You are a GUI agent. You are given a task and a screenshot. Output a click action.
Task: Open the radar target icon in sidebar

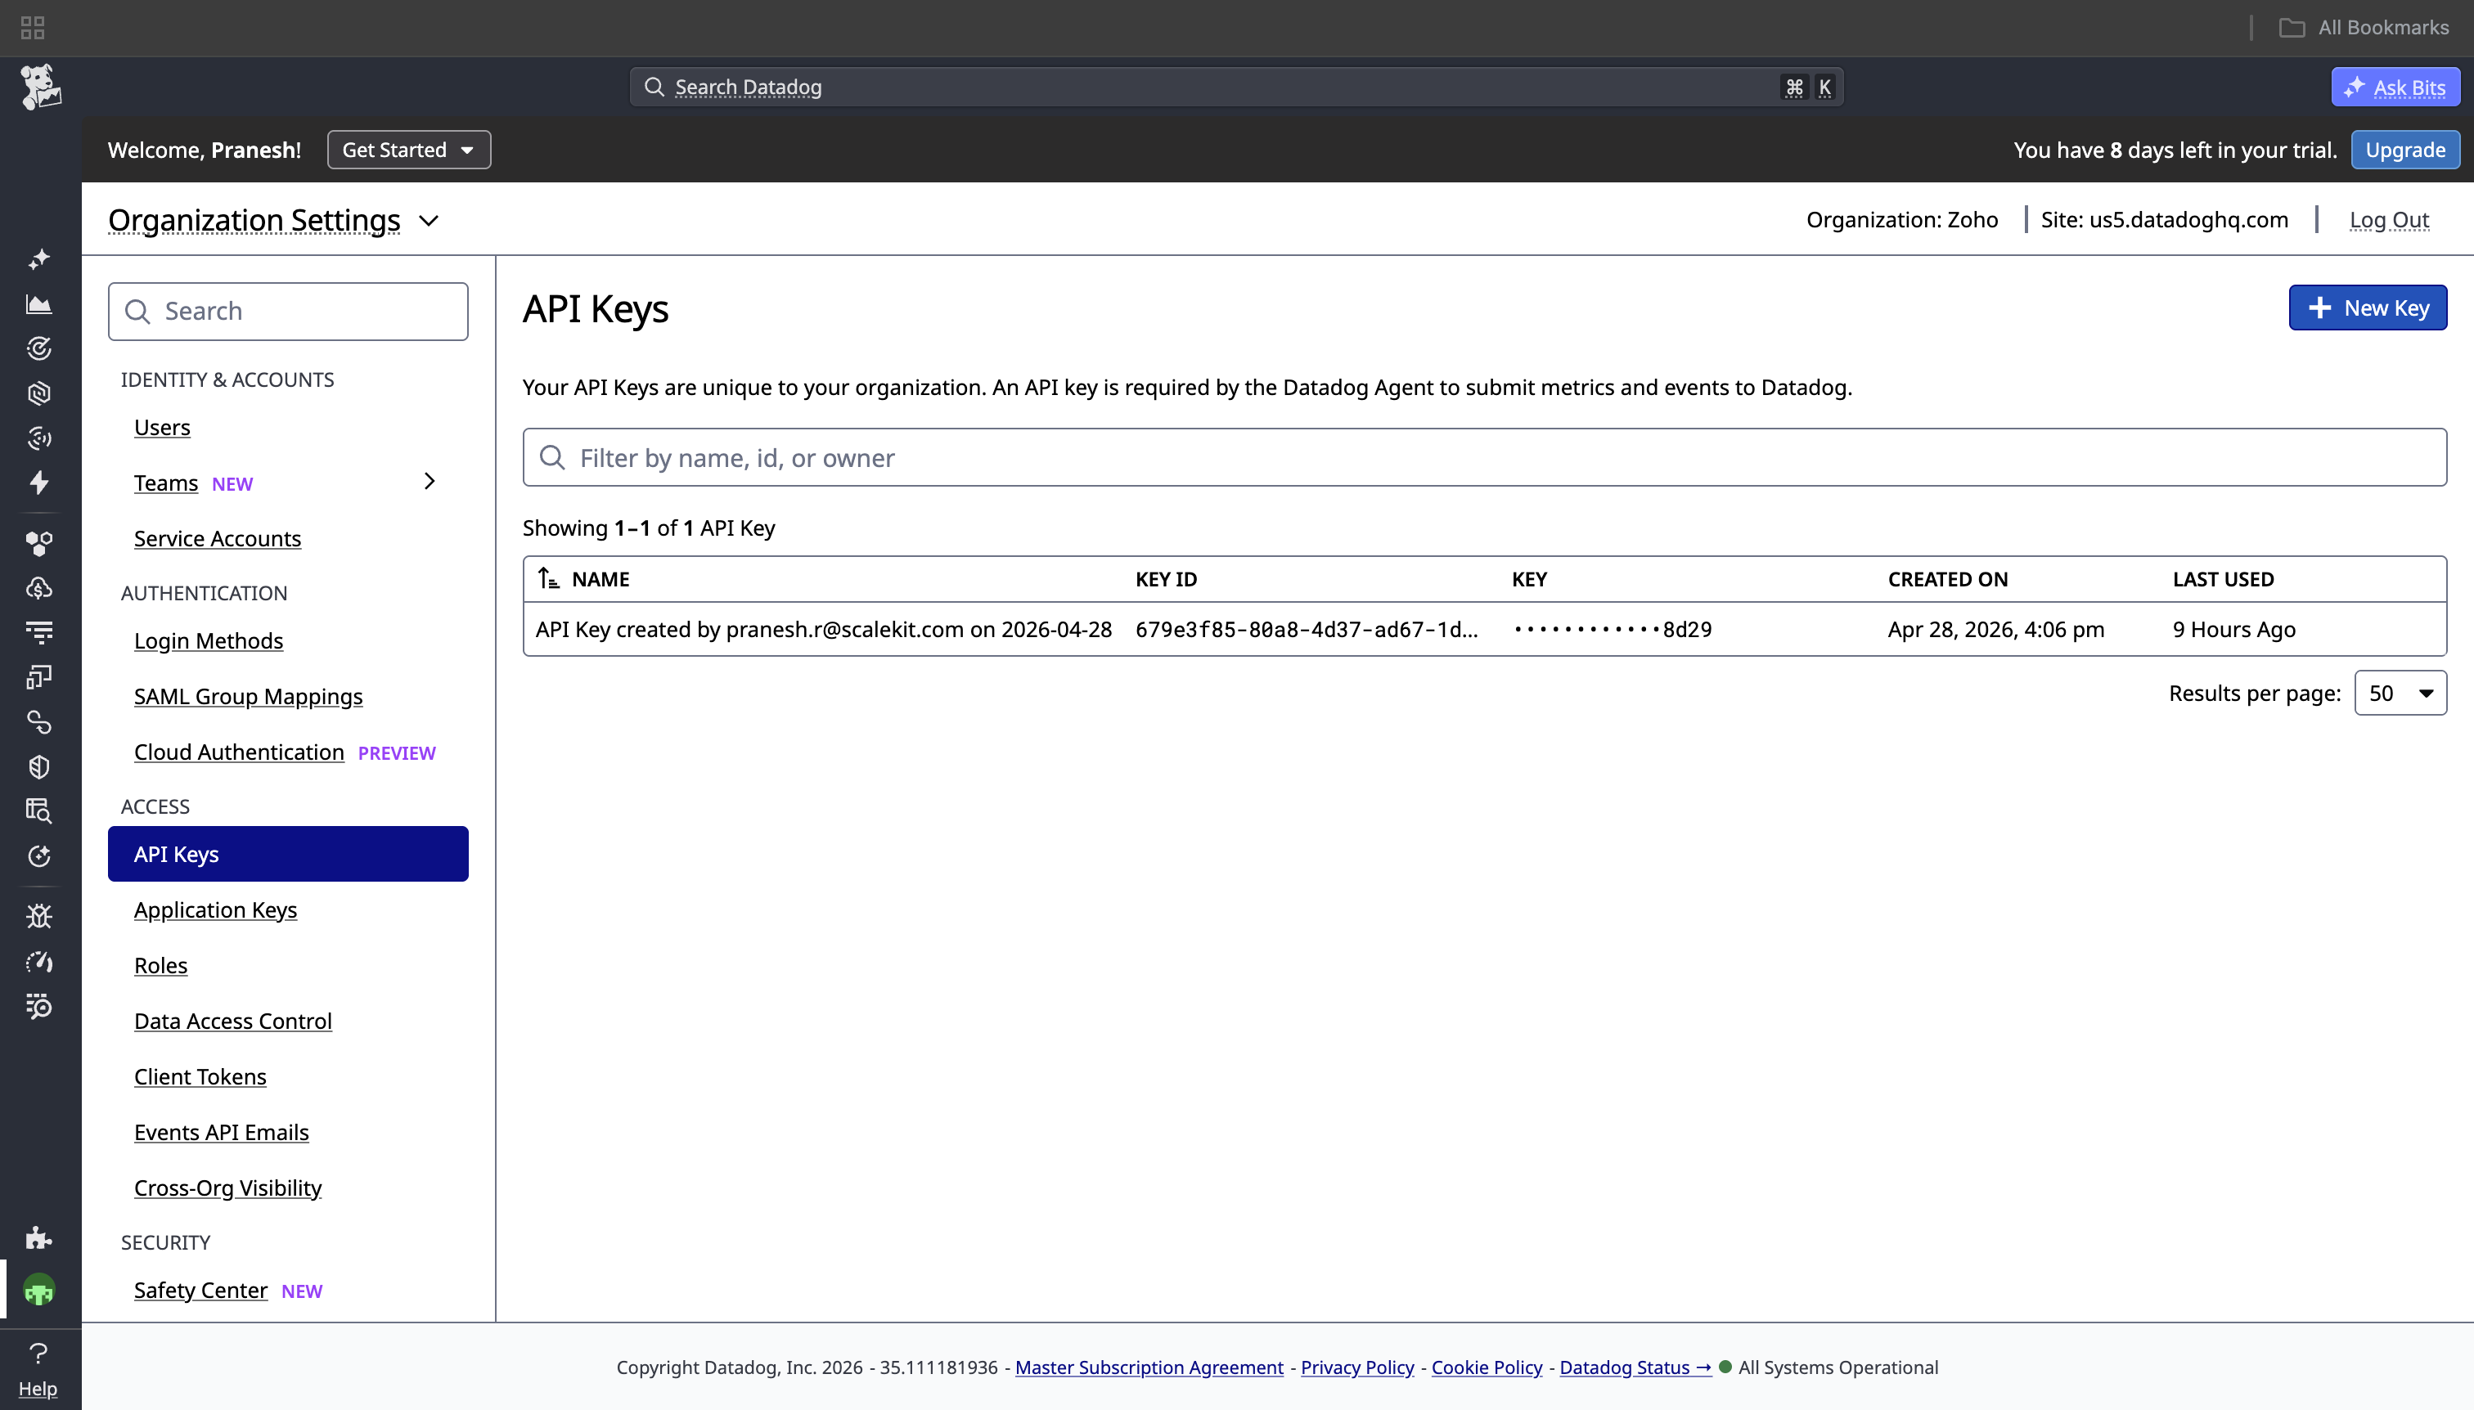tap(38, 348)
